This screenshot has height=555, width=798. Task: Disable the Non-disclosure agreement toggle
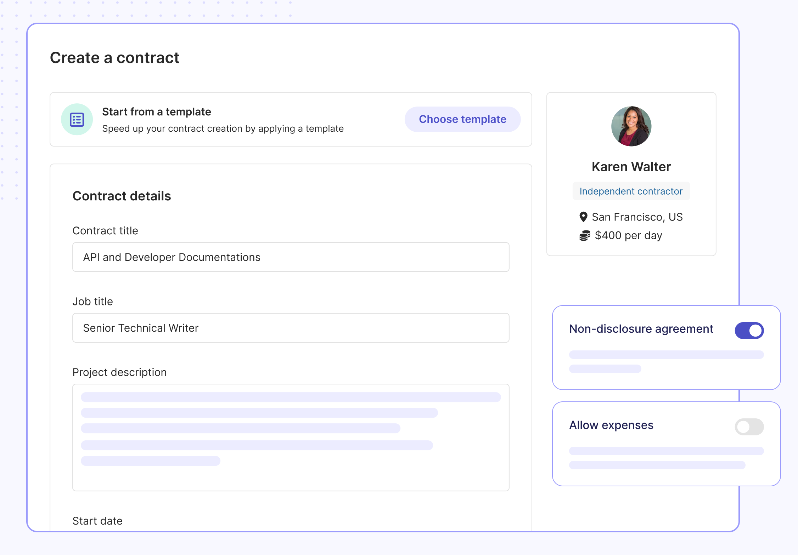(749, 331)
